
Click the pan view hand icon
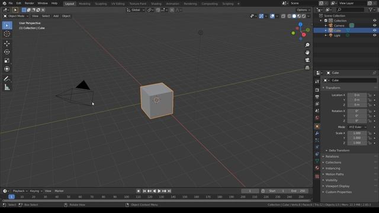(x=307, y=53)
